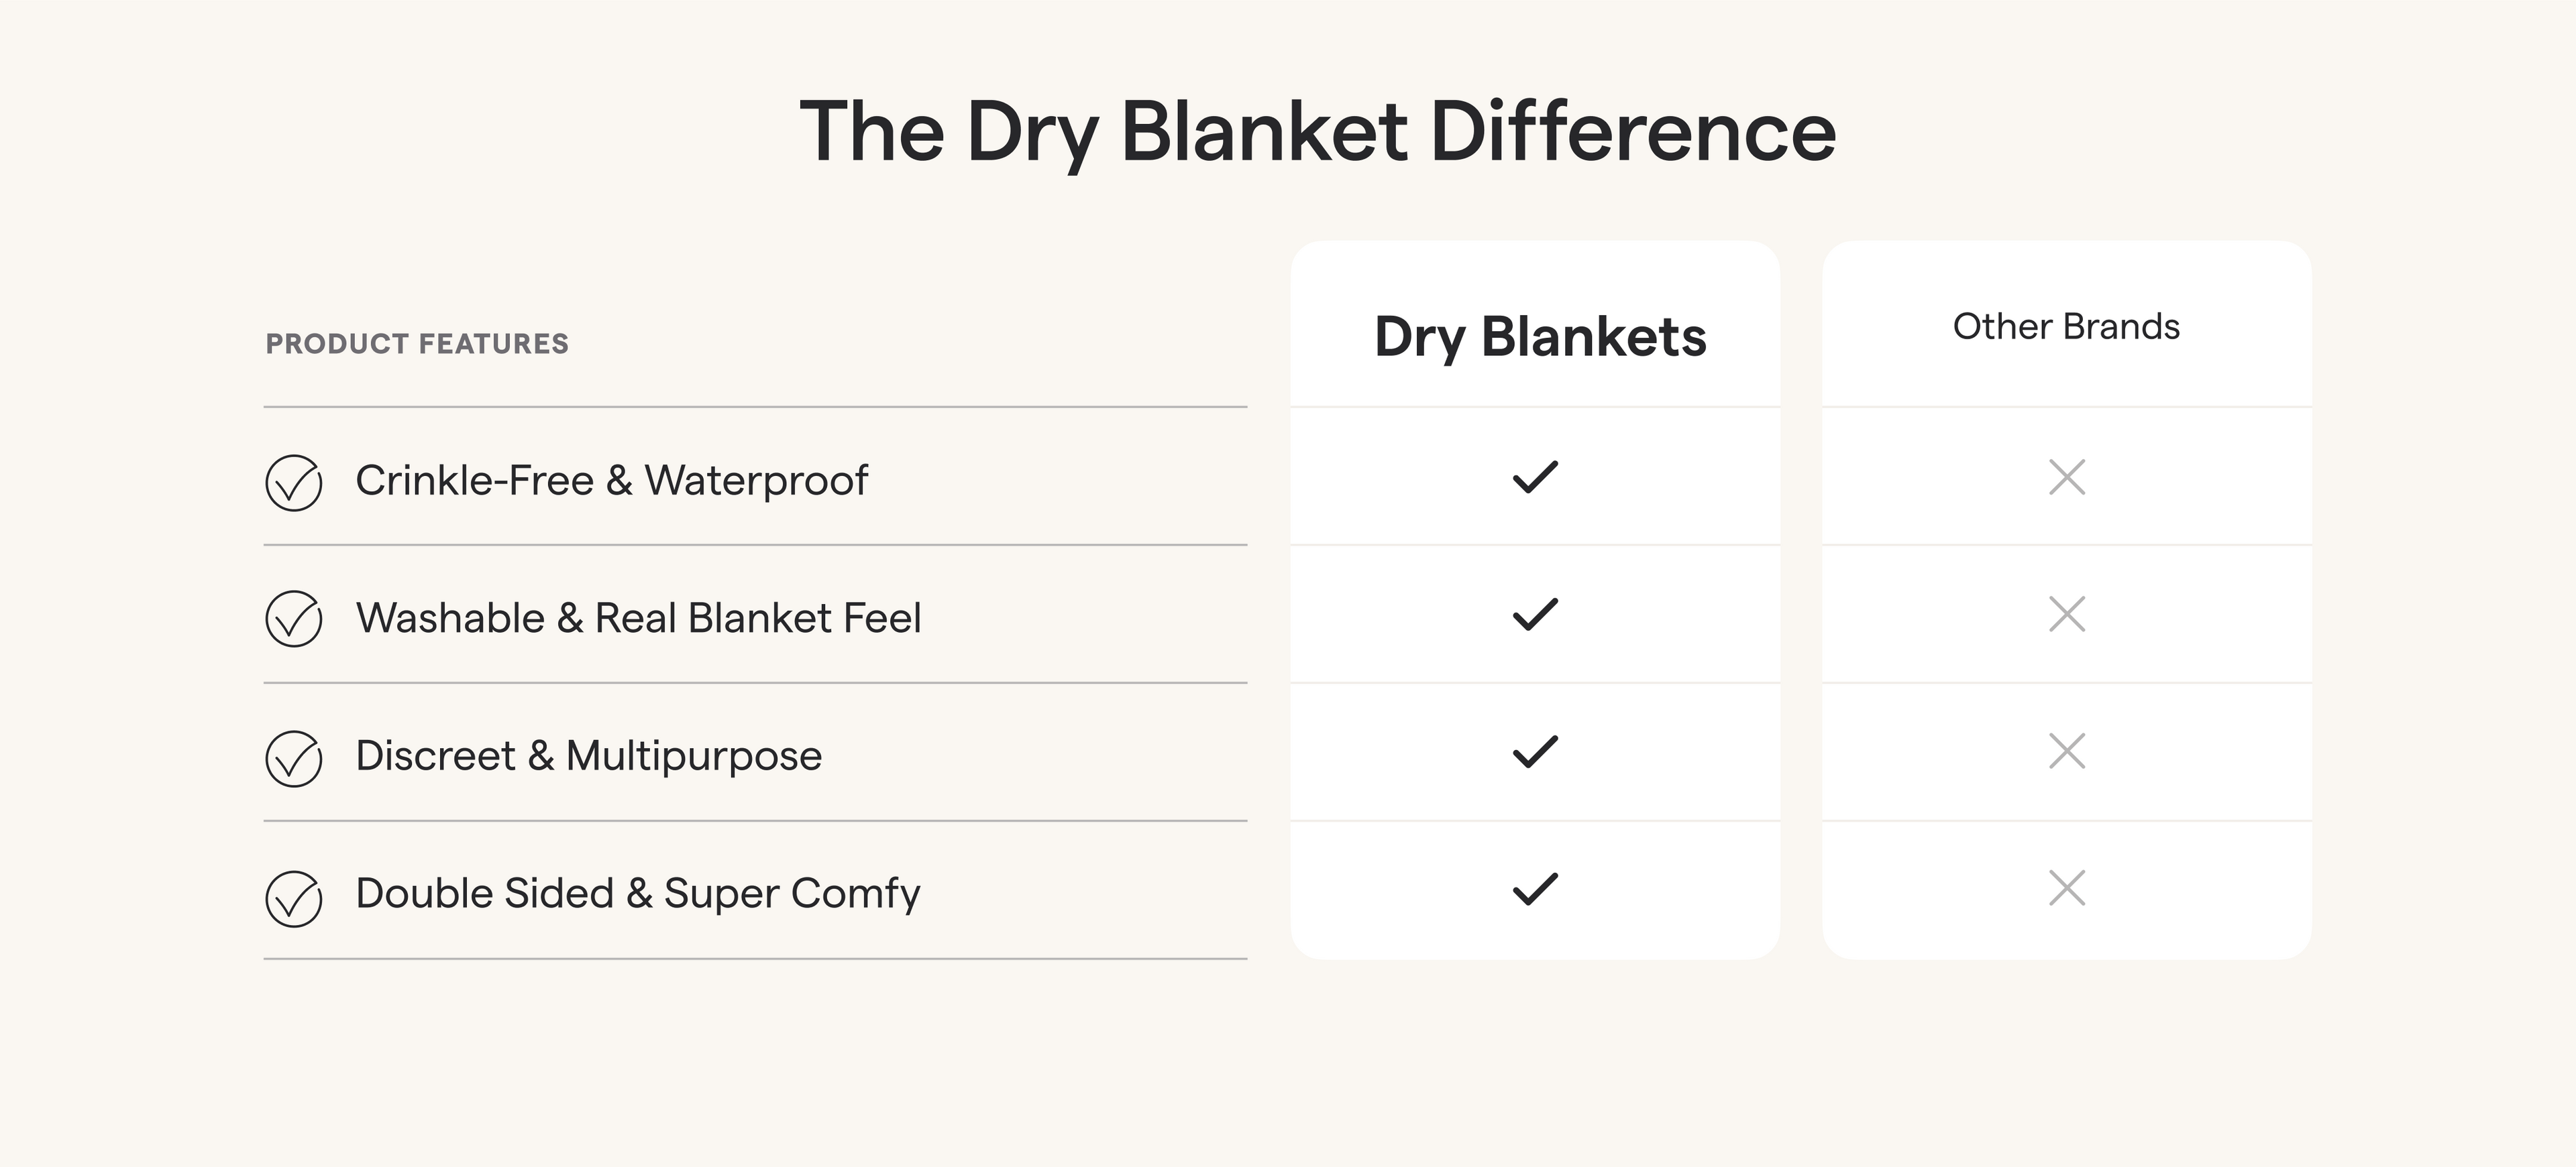Click circled check icon beside Discreet & Multipurpose
The width and height of the screenshot is (2576, 1167).
[x=293, y=758]
